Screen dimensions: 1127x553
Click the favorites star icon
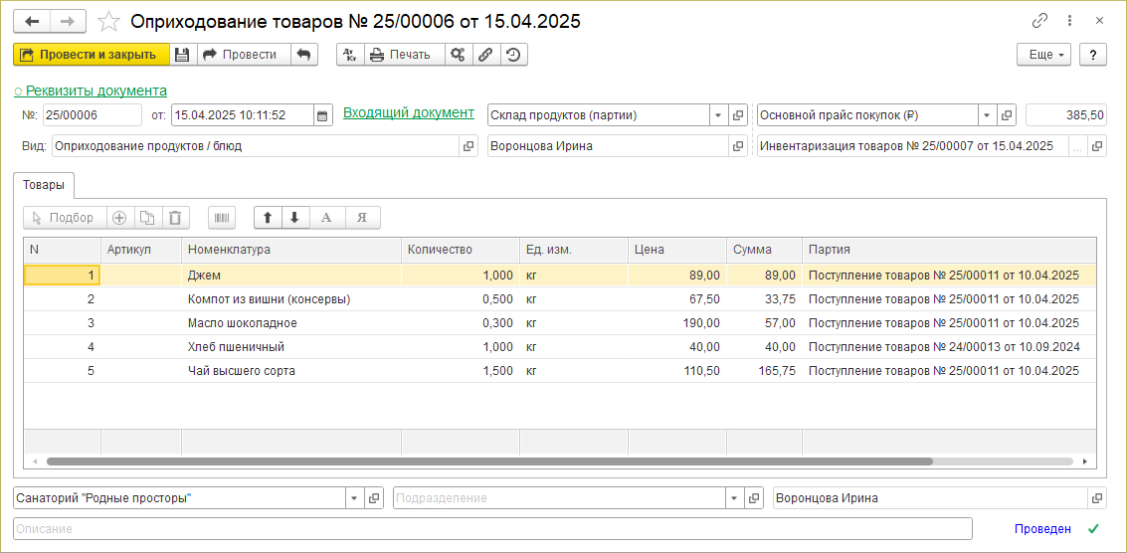(110, 21)
